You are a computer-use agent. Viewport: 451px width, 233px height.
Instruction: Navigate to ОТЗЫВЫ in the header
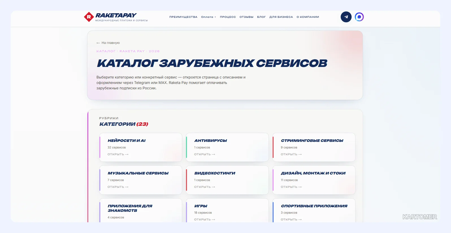(x=246, y=17)
